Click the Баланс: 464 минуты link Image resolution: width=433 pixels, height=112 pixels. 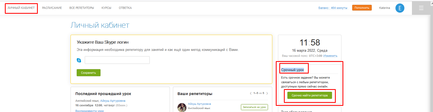pos(333,8)
